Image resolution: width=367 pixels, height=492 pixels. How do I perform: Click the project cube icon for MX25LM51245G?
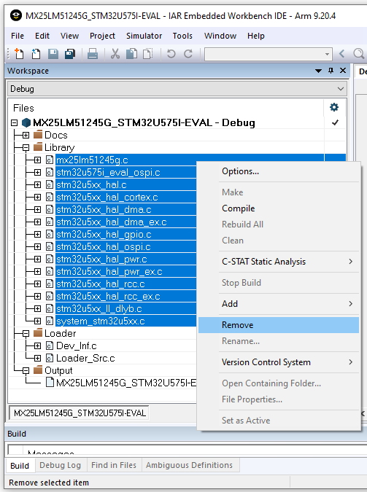[x=26, y=122]
